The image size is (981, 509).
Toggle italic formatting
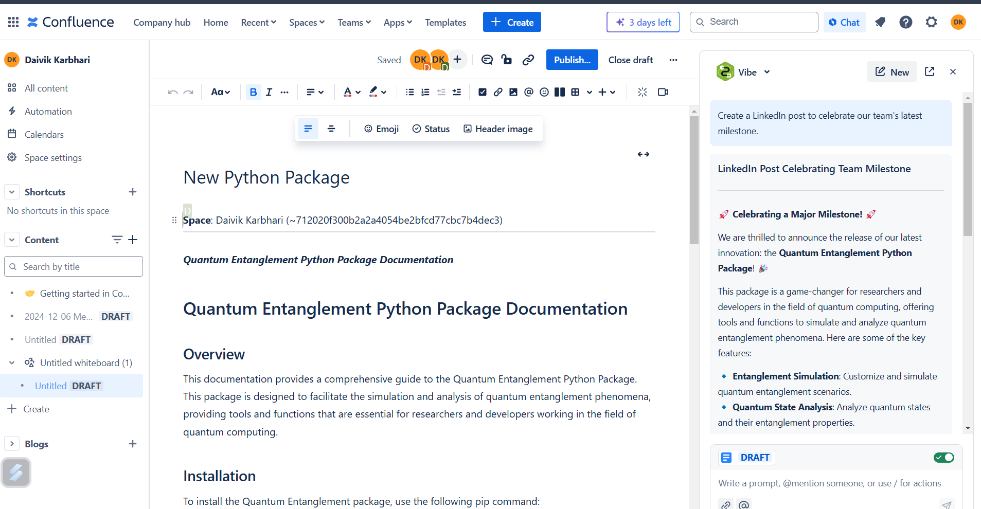269,92
